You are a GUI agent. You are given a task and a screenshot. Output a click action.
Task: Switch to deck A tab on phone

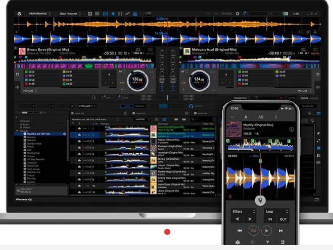(x=246, y=117)
